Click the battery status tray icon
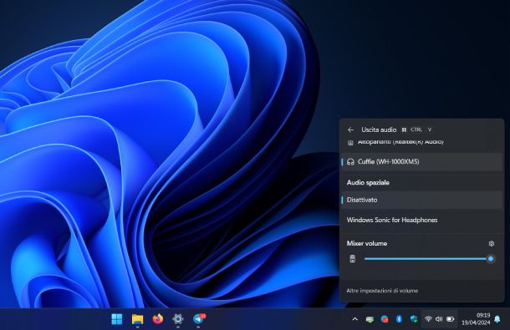The height and width of the screenshot is (330, 510). [x=450, y=319]
